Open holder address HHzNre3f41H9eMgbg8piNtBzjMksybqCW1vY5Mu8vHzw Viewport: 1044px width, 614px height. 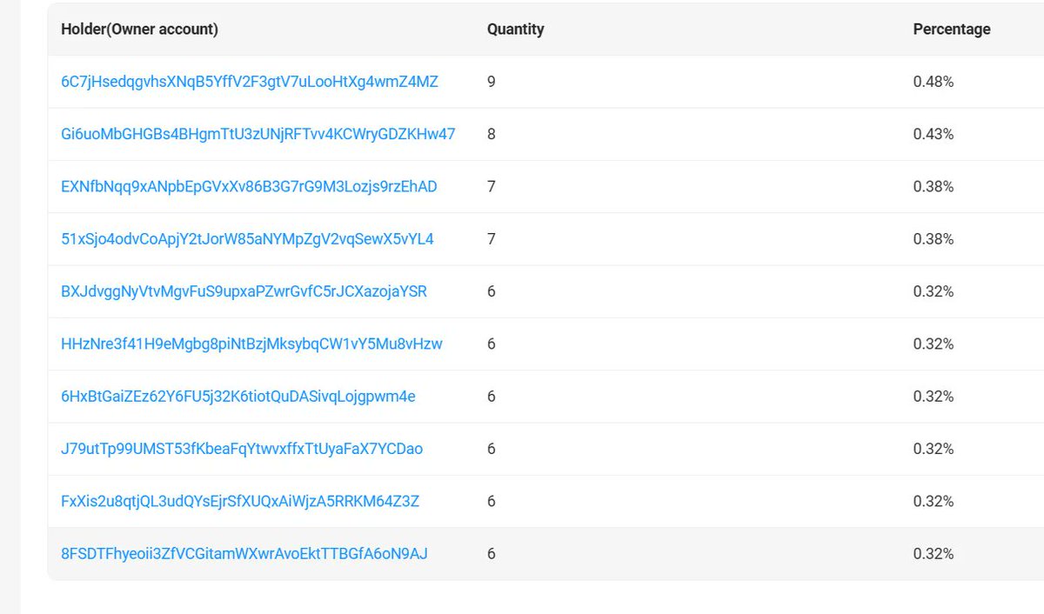click(251, 344)
